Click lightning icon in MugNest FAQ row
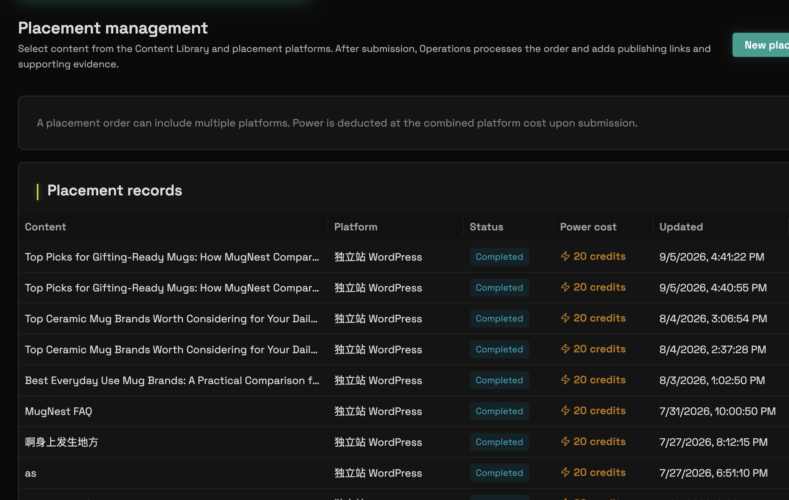Viewport: 789px width, 500px height. (x=565, y=410)
